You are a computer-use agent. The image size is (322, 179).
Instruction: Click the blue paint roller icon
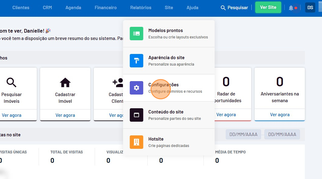[136, 61]
